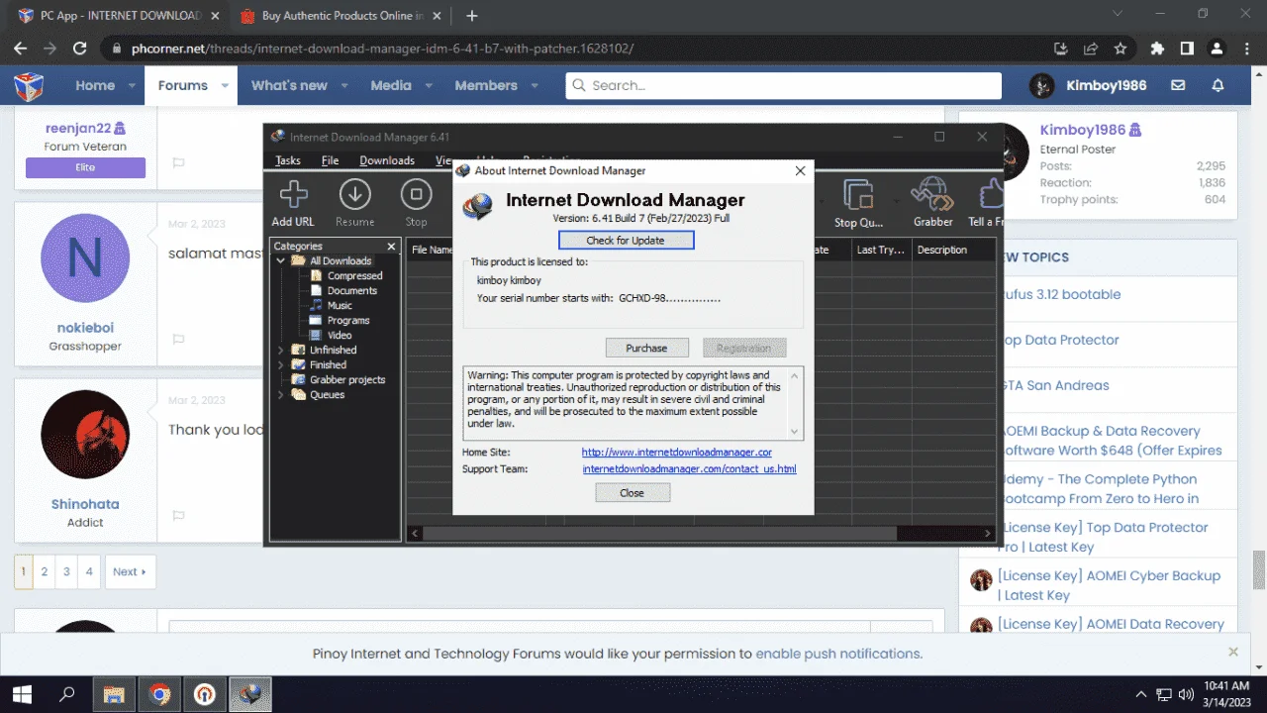Click the Chrome icon in the taskbar

tap(159, 694)
